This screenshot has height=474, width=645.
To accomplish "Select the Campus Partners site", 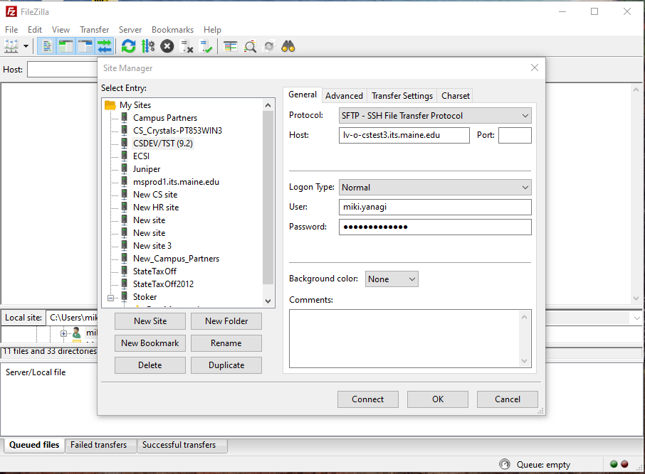I will click(x=165, y=118).
